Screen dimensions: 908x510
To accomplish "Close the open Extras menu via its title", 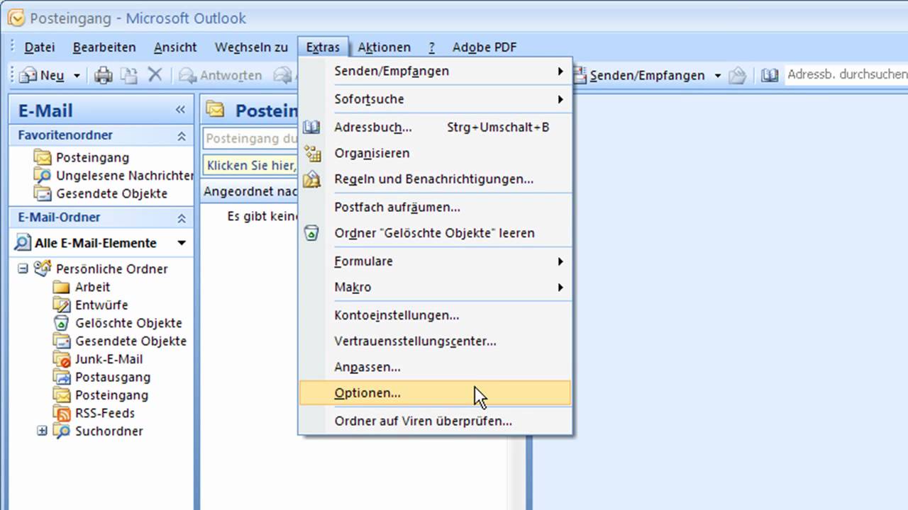I will (323, 47).
